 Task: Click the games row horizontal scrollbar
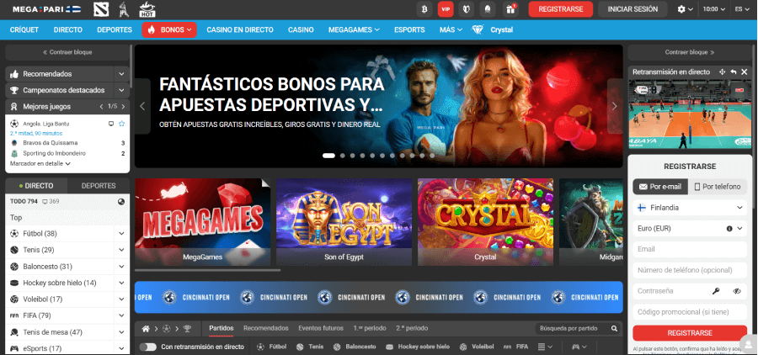(208, 271)
